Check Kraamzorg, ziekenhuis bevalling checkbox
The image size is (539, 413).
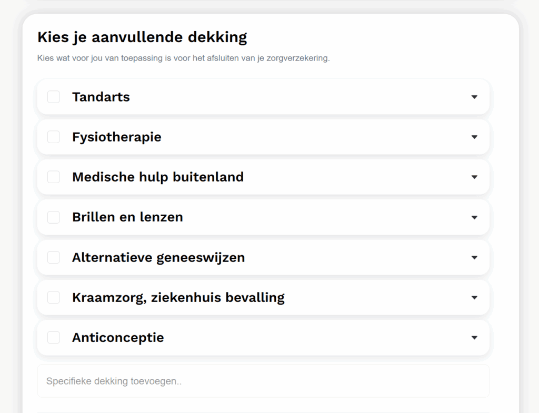[x=54, y=297]
